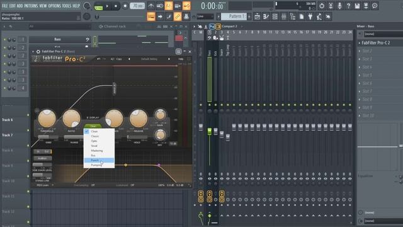Image resolution: width=403 pixels, height=227 pixels.
Task: Click the A/B toggle in Pro-C 2
Action: point(112,59)
